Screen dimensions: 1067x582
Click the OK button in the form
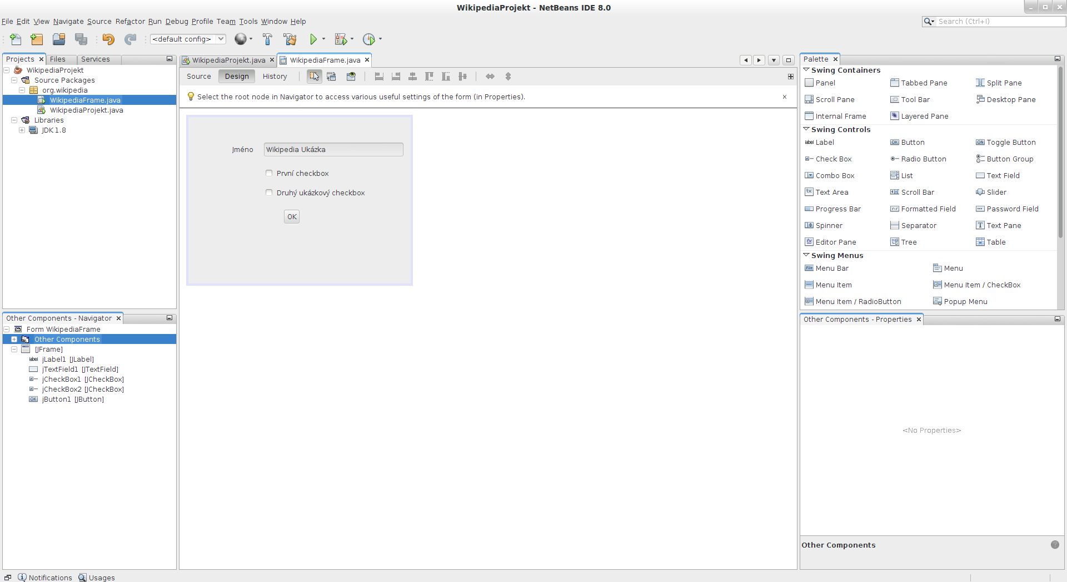point(291,216)
